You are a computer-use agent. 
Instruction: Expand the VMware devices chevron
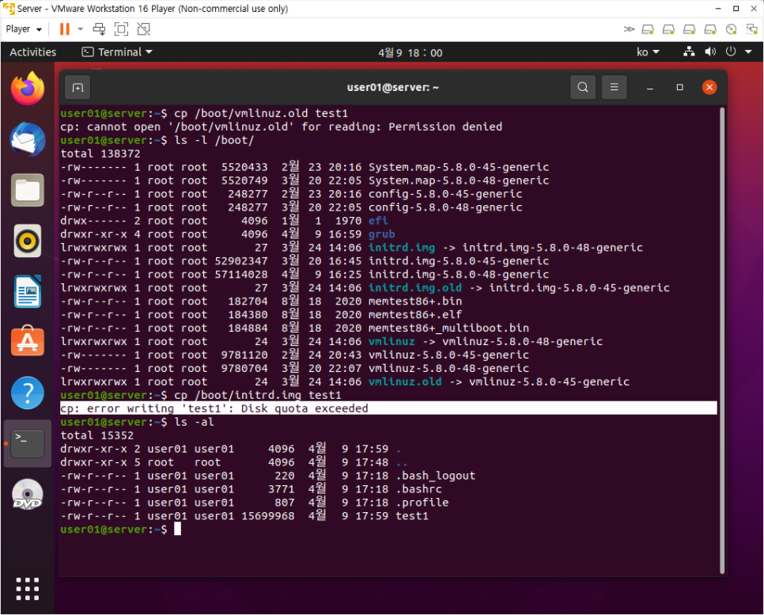(629, 29)
